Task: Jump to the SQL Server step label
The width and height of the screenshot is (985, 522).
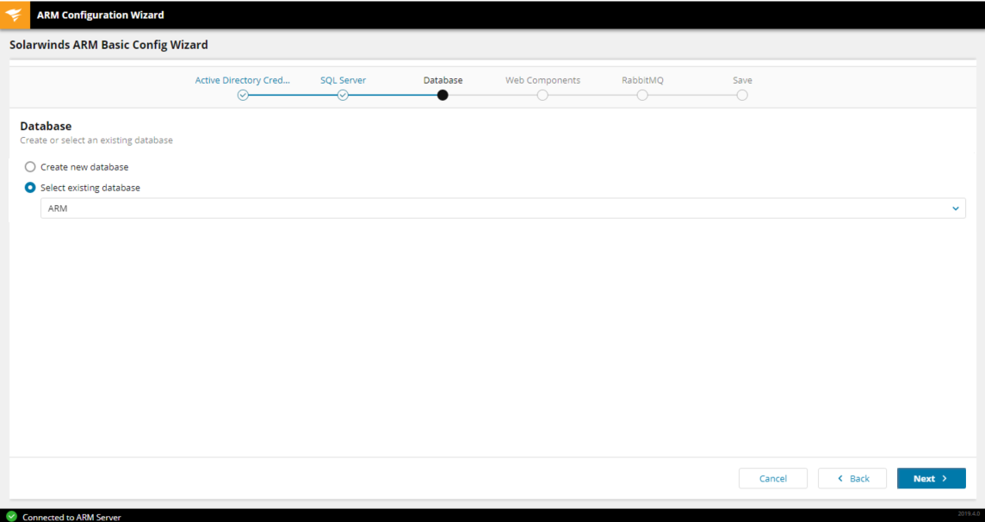Action: (x=343, y=80)
